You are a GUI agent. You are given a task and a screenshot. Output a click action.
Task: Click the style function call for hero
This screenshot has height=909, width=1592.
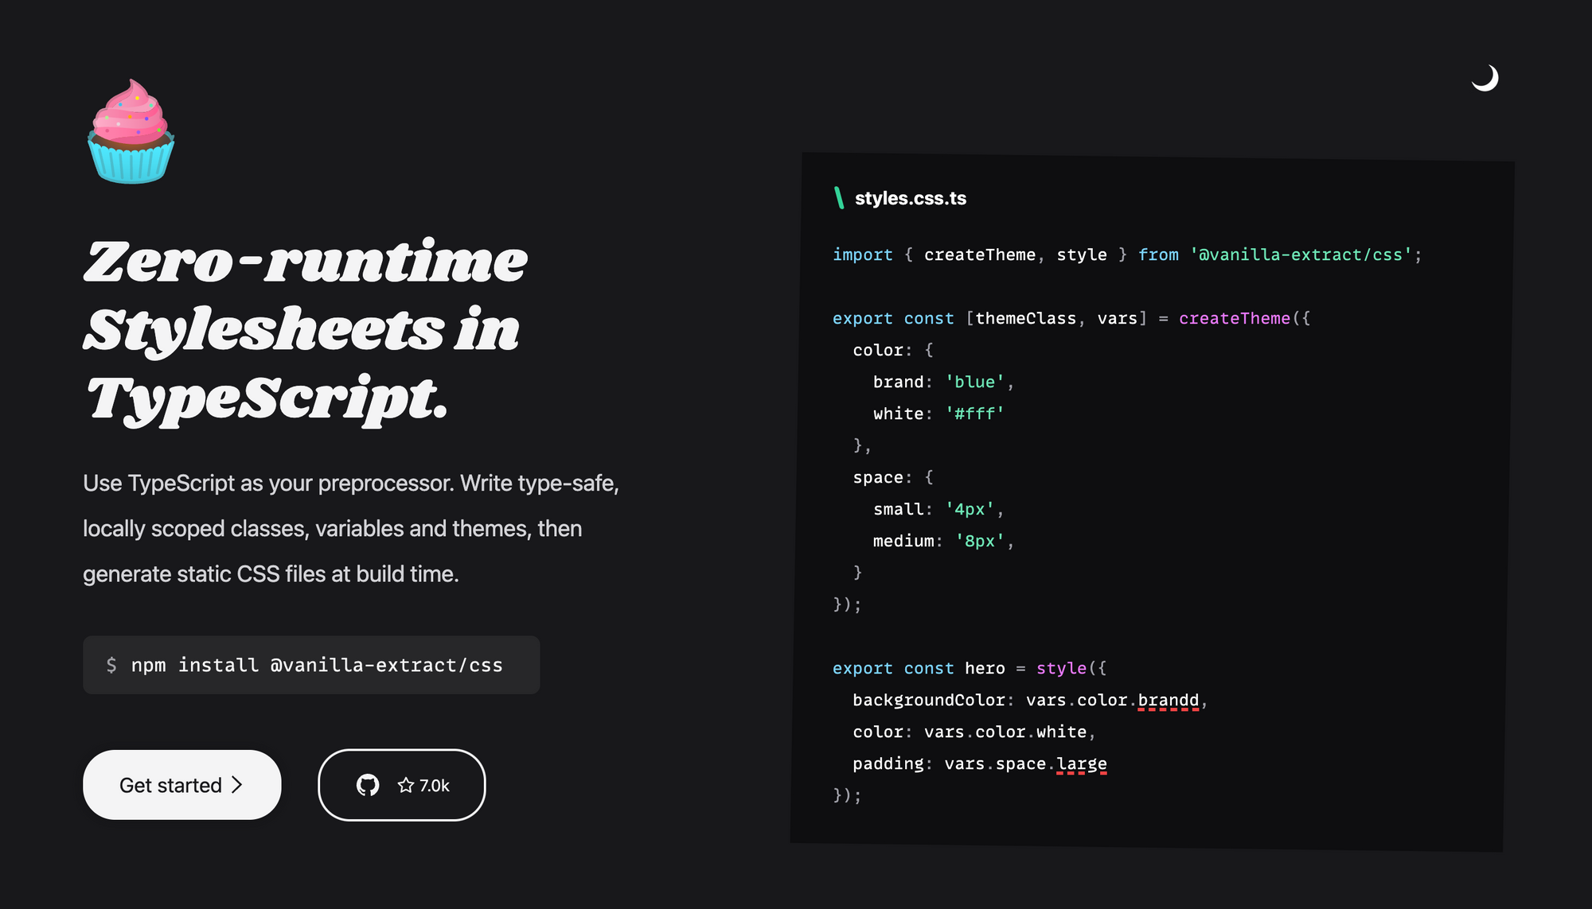coord(1061,668)
